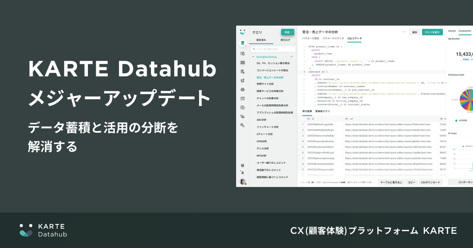The image size is (473, 248).
Task: Open the 作成 dropdown menu
Action: point(288,32)
